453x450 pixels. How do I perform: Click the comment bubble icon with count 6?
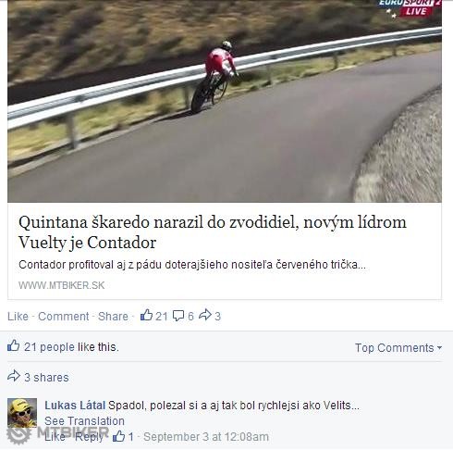click(178, 316)
